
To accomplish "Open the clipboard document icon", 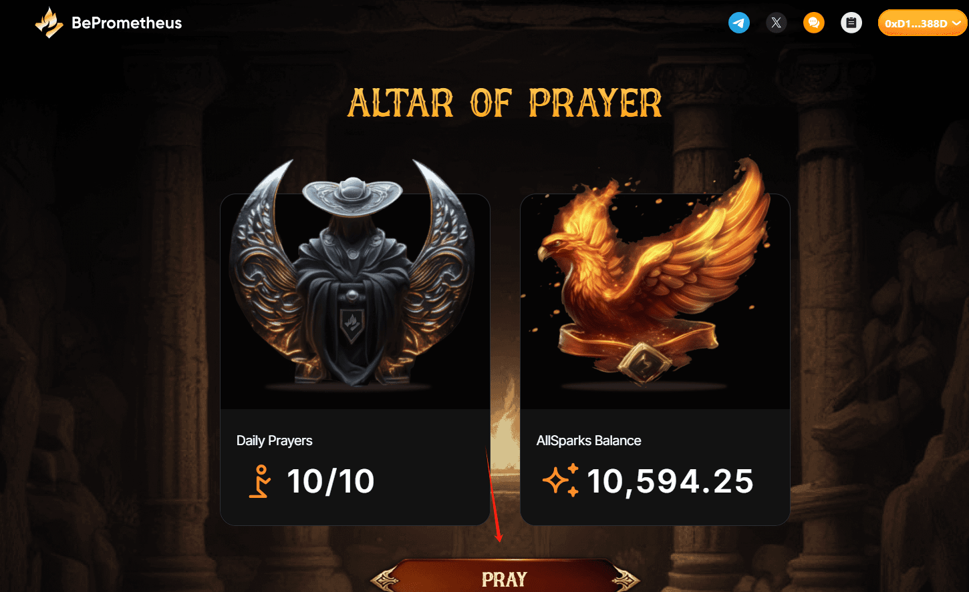I will click(851, 23).
